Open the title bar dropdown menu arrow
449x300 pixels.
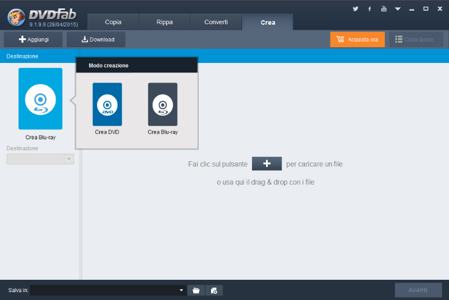(x=398, y=9)
